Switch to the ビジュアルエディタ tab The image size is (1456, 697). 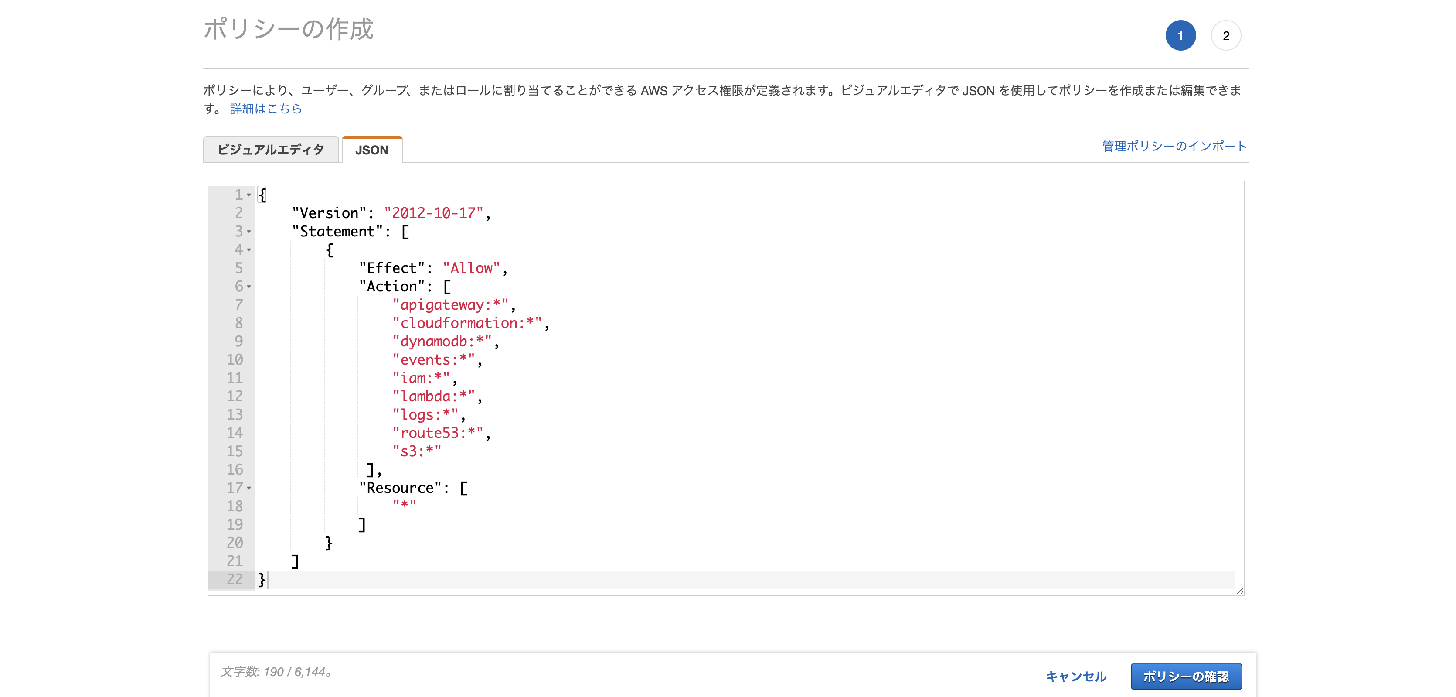[271, 149]
